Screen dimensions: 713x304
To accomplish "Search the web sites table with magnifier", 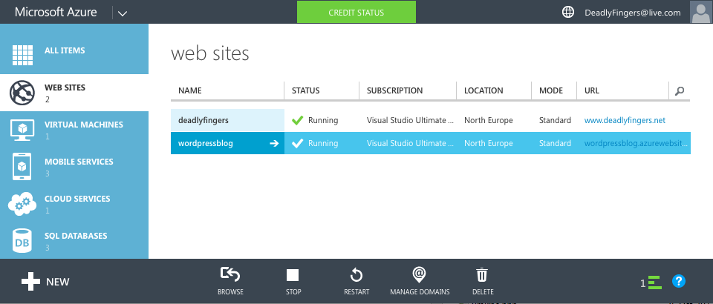I will [680, 91].
